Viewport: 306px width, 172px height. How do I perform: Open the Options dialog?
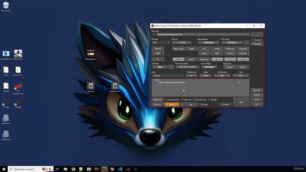257,95
